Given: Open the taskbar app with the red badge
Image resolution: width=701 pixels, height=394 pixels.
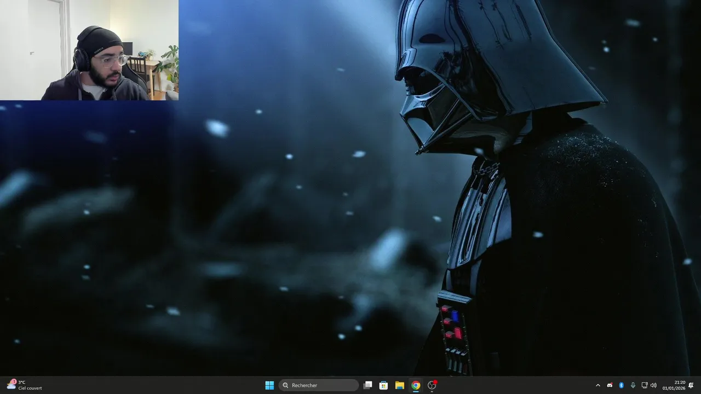Looking at the screenshot, I should click(432, 385).
